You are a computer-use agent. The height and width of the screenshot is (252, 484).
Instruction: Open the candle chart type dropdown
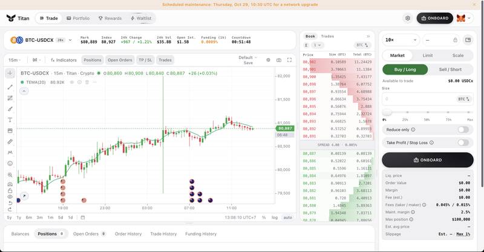36,60
